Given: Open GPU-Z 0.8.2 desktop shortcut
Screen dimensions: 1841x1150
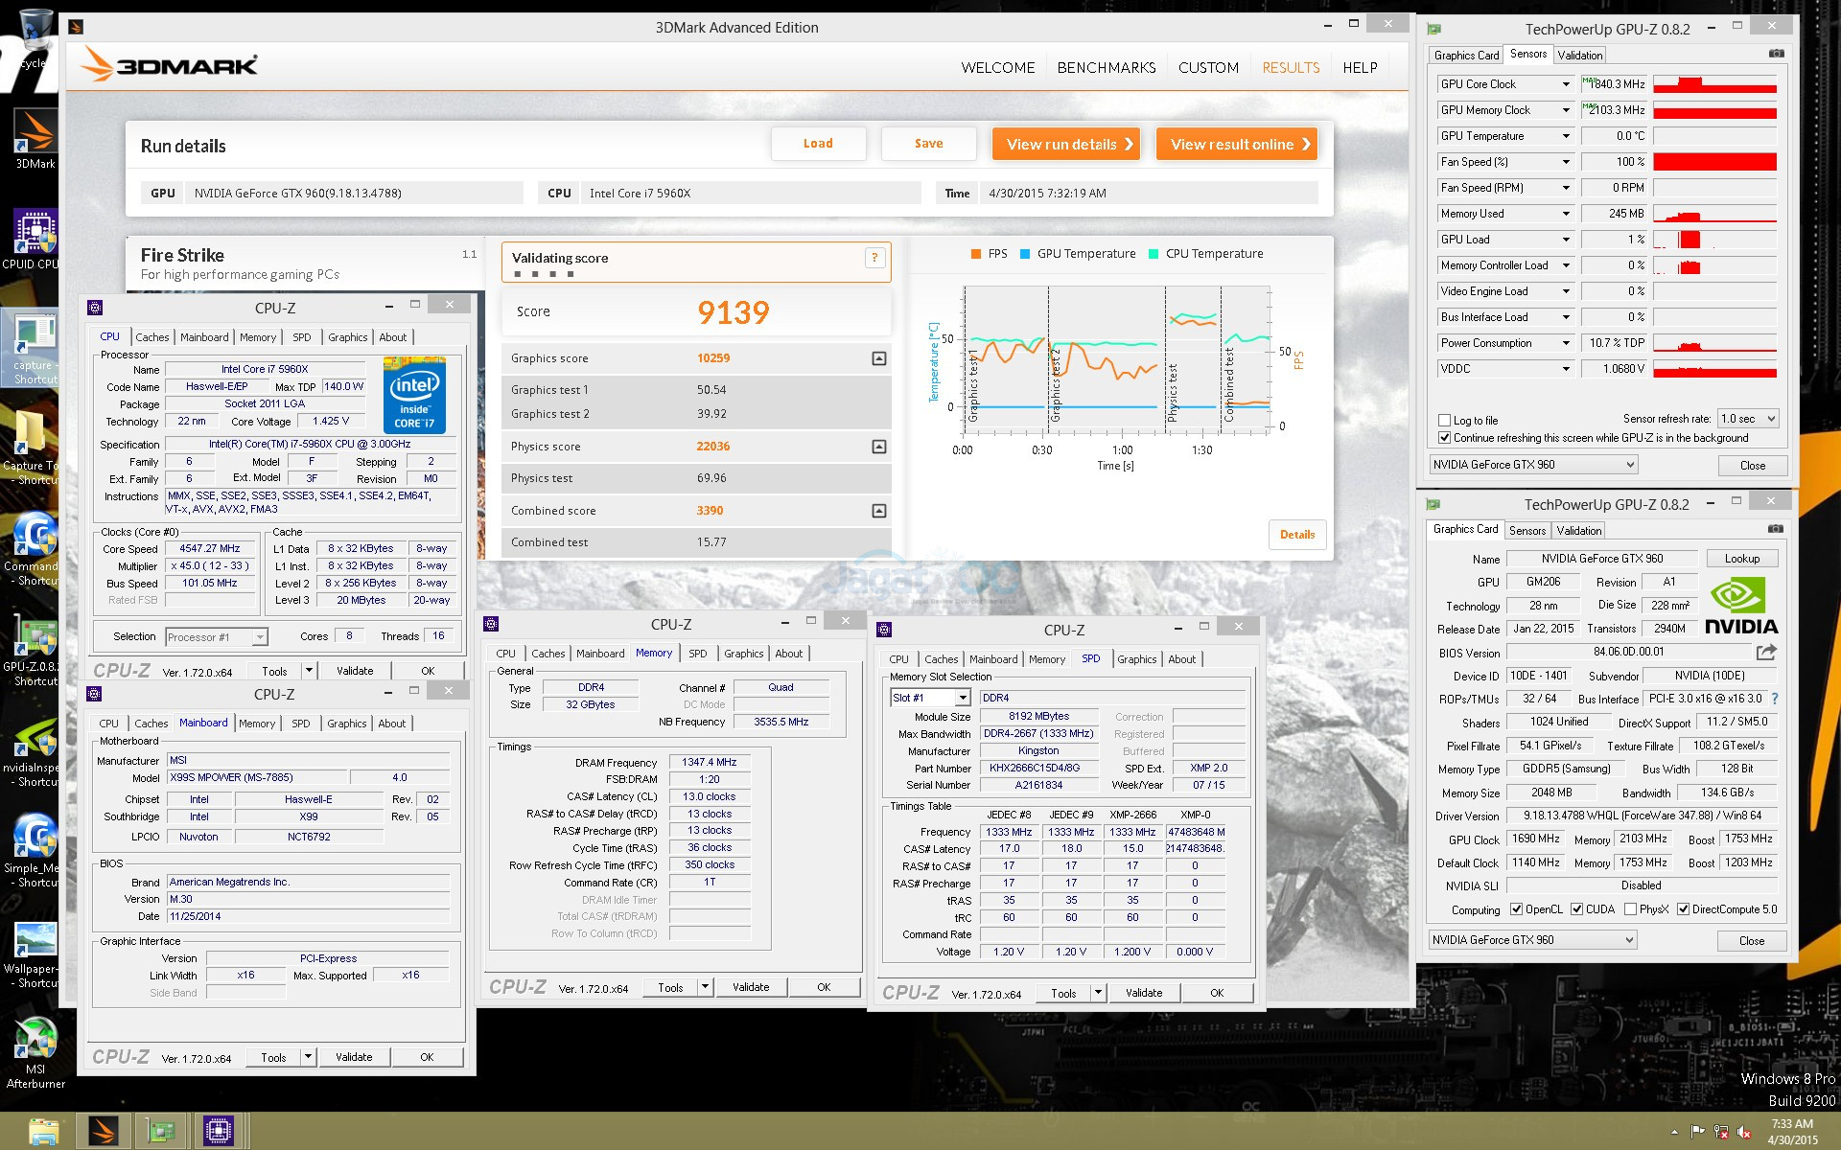Looking at the screenshot, I should 35,652.
